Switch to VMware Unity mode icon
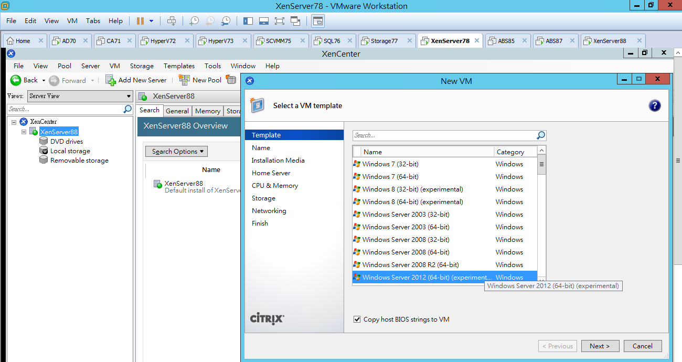Viewport: 682px width, 362px height. tap(295, 21)
